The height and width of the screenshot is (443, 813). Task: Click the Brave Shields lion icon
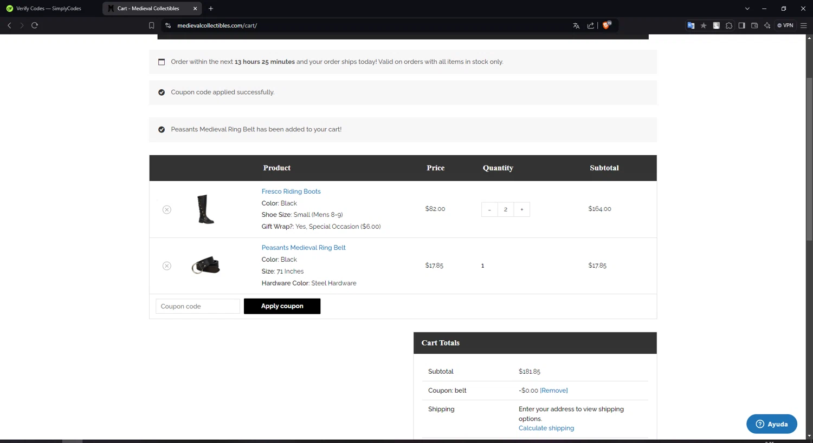tap(606, 25)
